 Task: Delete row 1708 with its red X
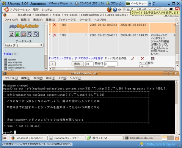[x=55, y=25]
